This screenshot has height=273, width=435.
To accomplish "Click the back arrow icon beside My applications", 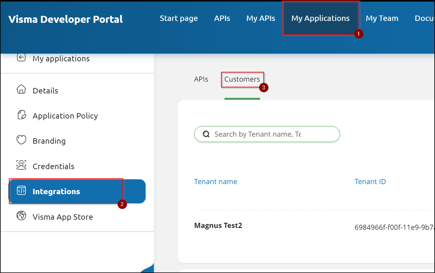I will tap(21, 58).
